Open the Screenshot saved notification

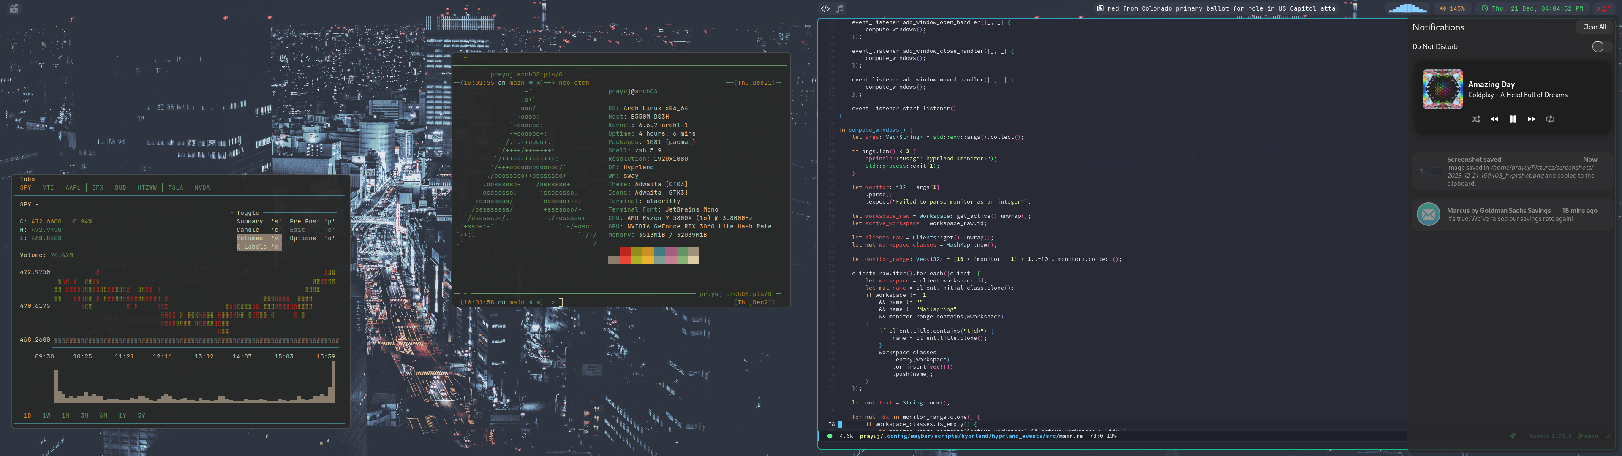[1513, 171]
